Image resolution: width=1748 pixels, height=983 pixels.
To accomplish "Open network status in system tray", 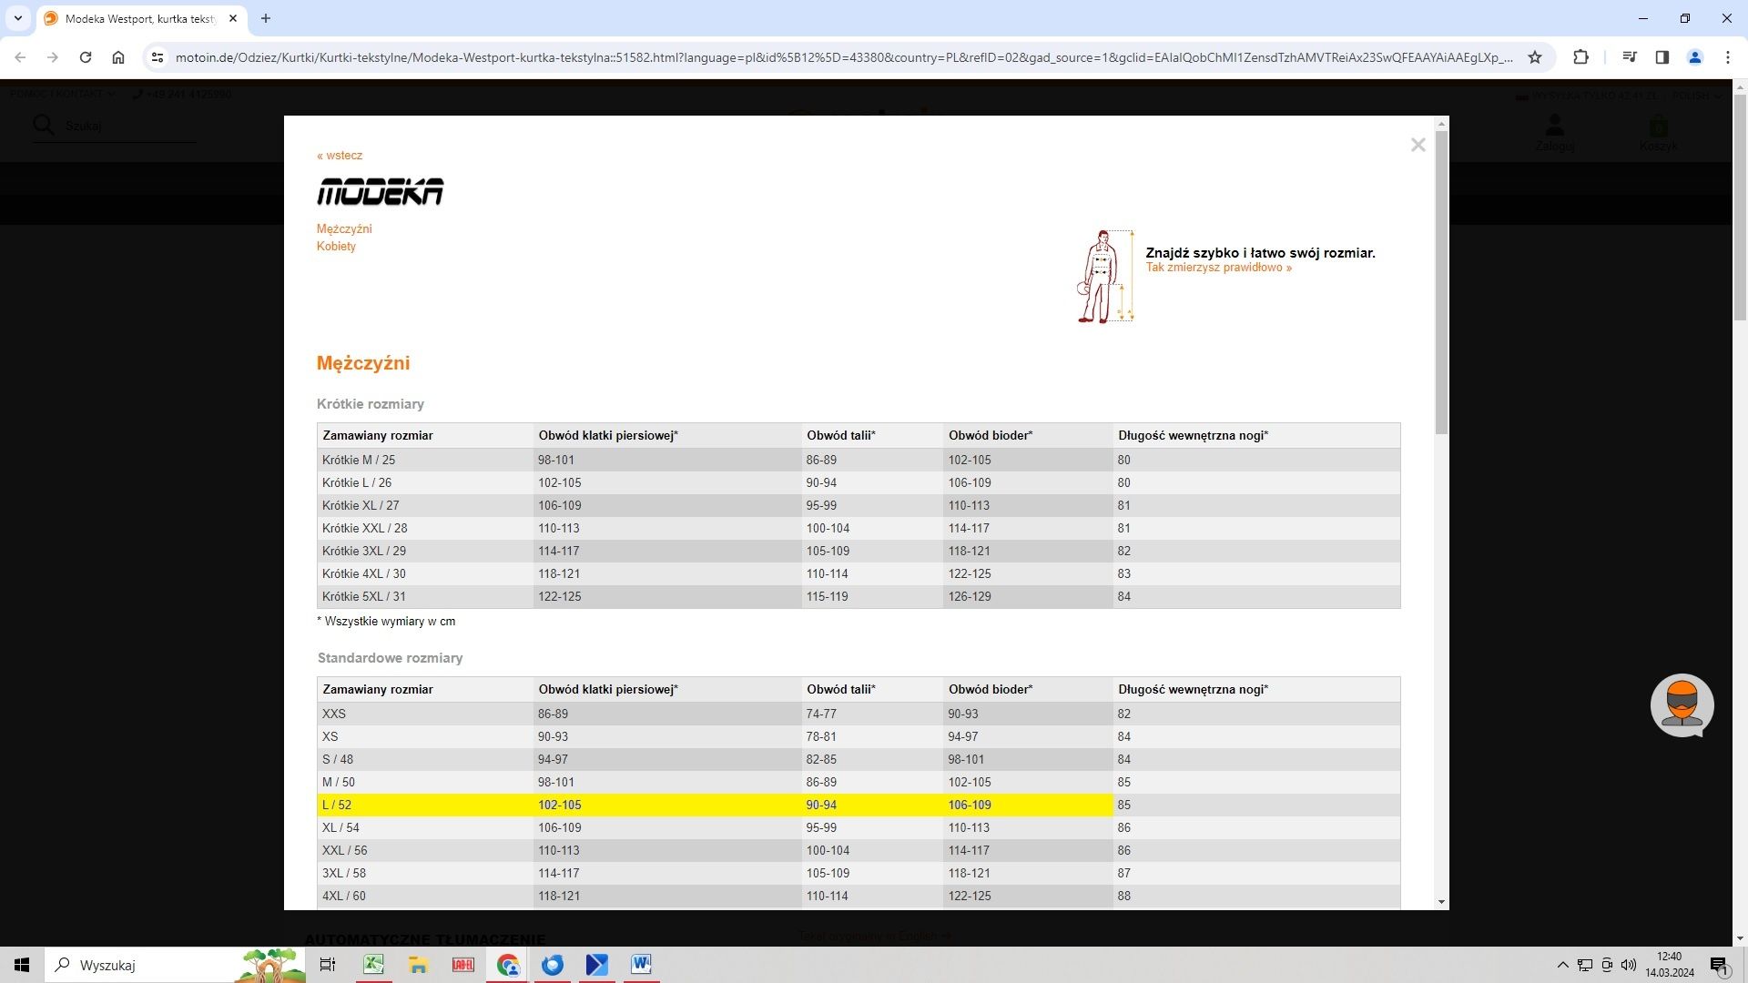I will pos(1585,965).
